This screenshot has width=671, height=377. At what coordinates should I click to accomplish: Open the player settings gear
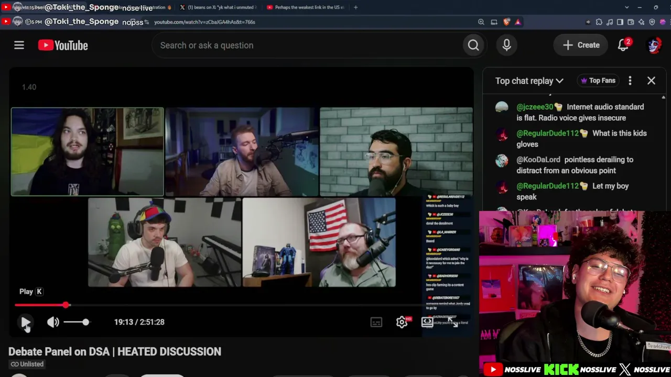(x=402, y=322)
